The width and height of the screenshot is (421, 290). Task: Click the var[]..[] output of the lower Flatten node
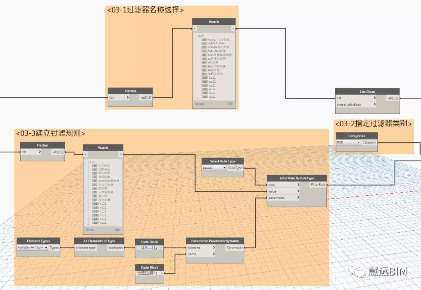click(x=58, y=152)
